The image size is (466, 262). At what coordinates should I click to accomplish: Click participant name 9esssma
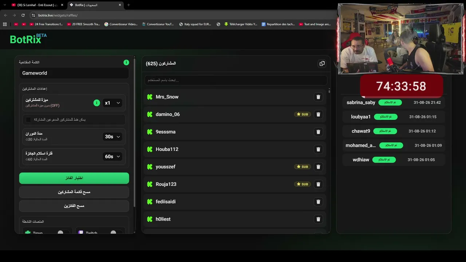pos(166,132)
